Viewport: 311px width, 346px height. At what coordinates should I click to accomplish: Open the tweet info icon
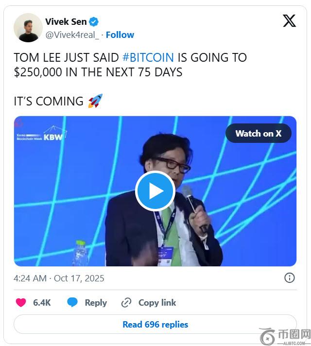[x=289, y=277]
